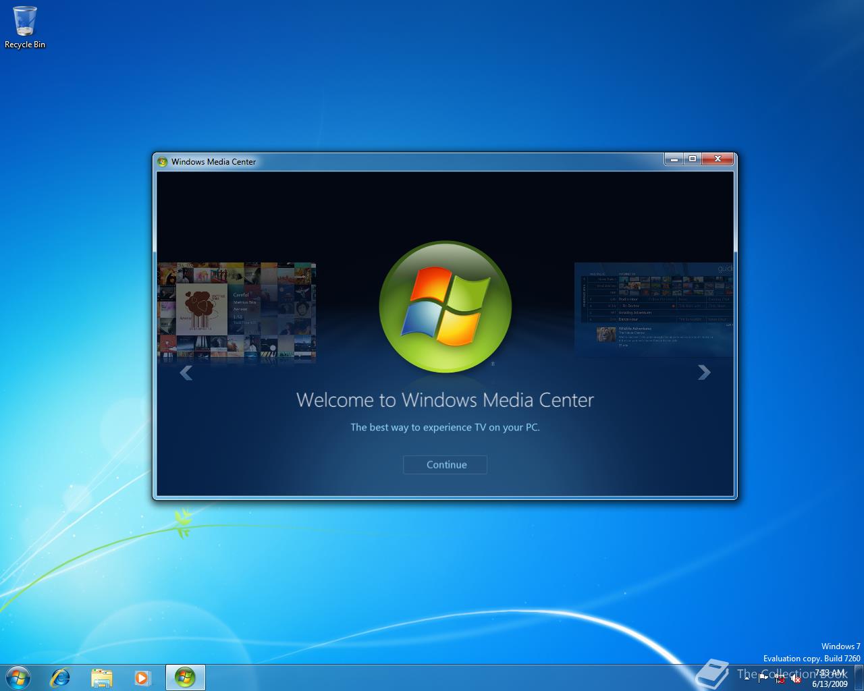Click the disconnected network tray icon
This screenshot has height=691, width=864.
point(780,678)
